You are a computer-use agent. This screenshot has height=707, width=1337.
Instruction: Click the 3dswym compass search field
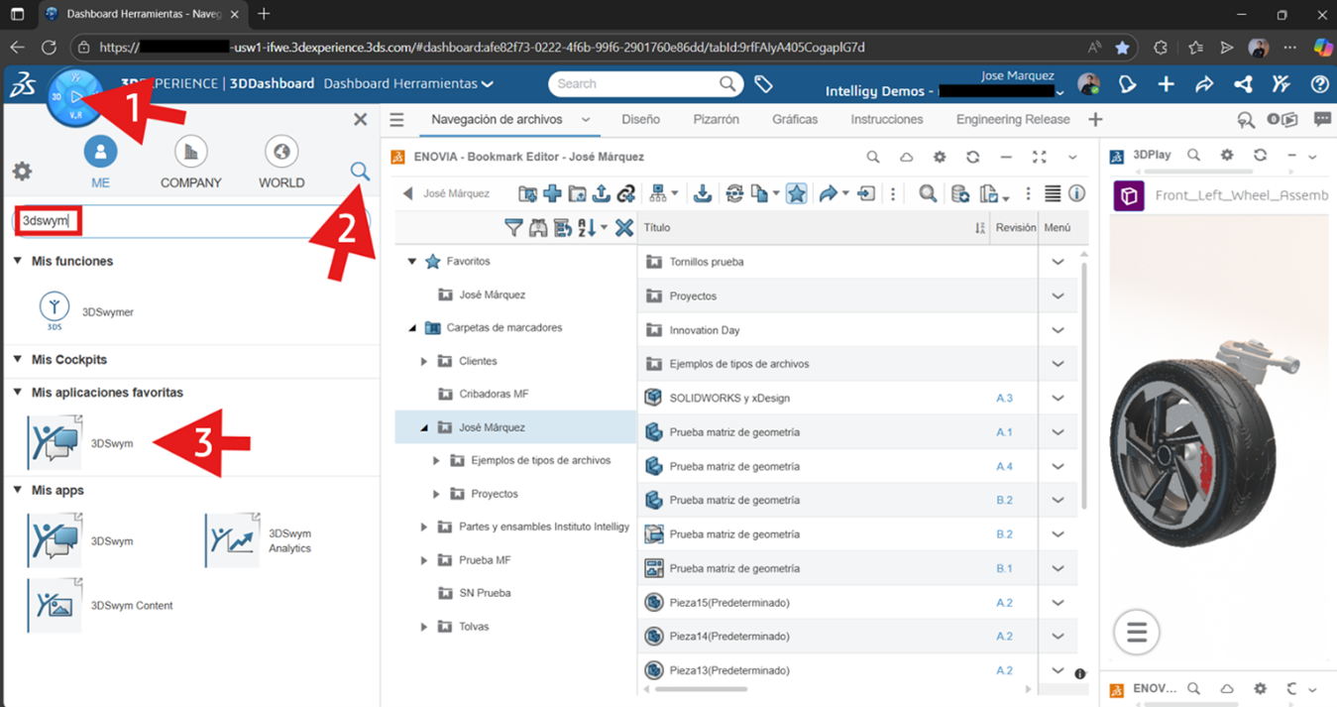click(188, 221)
